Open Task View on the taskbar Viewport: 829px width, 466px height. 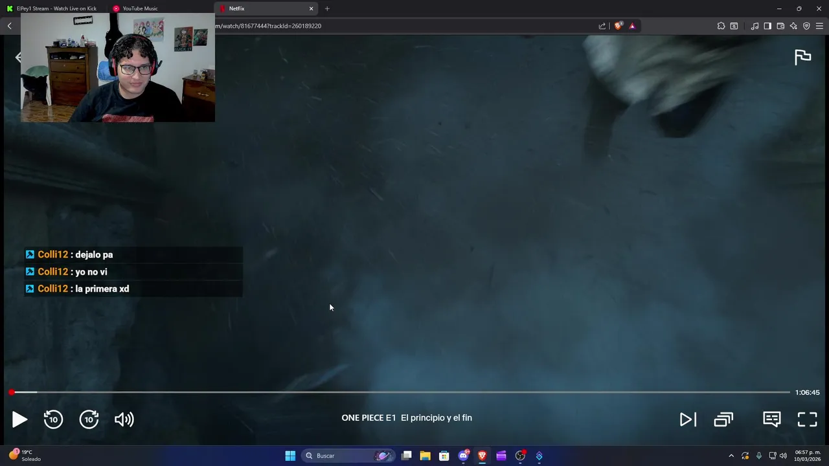406,456
